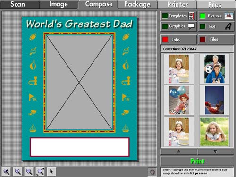The width and height of the screenshot is (236, 177).
Task: Select the top girl with cake thumbnail
Action: tap(179, 69)
